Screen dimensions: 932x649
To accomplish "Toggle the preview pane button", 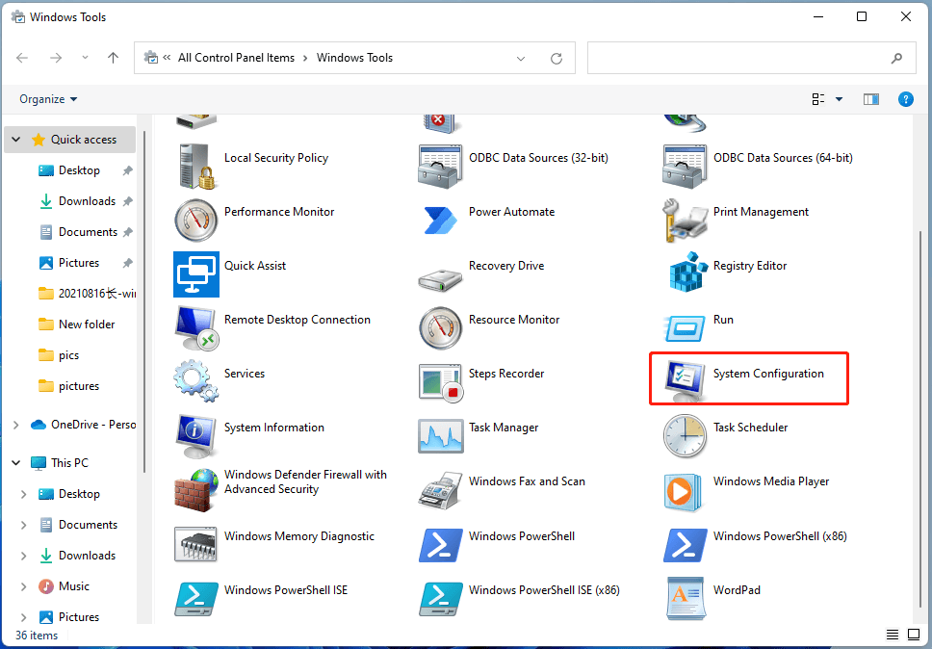I will coord(870,99).
